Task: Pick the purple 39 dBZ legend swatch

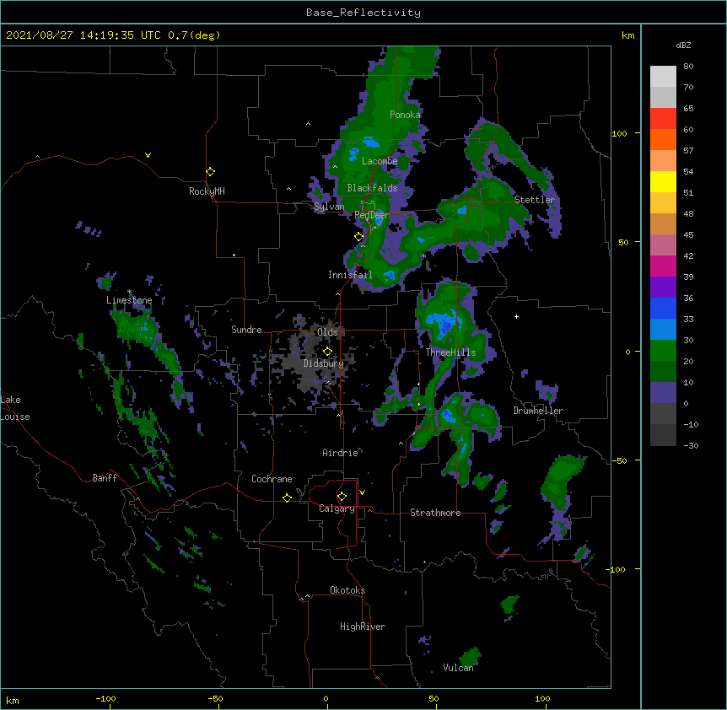Action: pos(663,287)
